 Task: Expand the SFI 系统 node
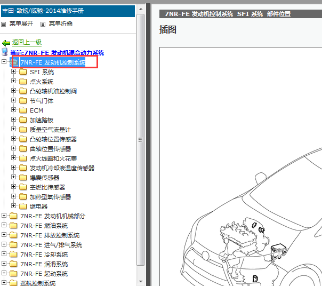click(x=13, y=71)
